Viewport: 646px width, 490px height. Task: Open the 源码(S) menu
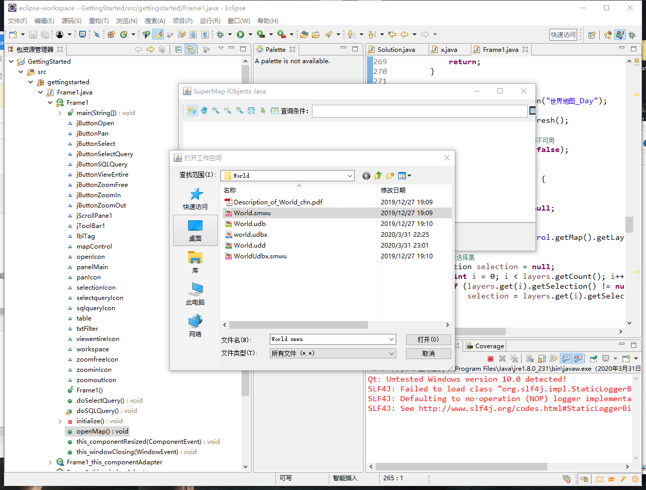71,21
